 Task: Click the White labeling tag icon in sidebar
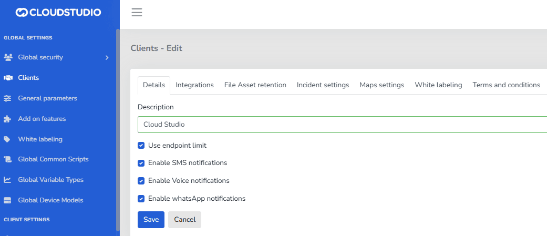[x=7, y=139]
